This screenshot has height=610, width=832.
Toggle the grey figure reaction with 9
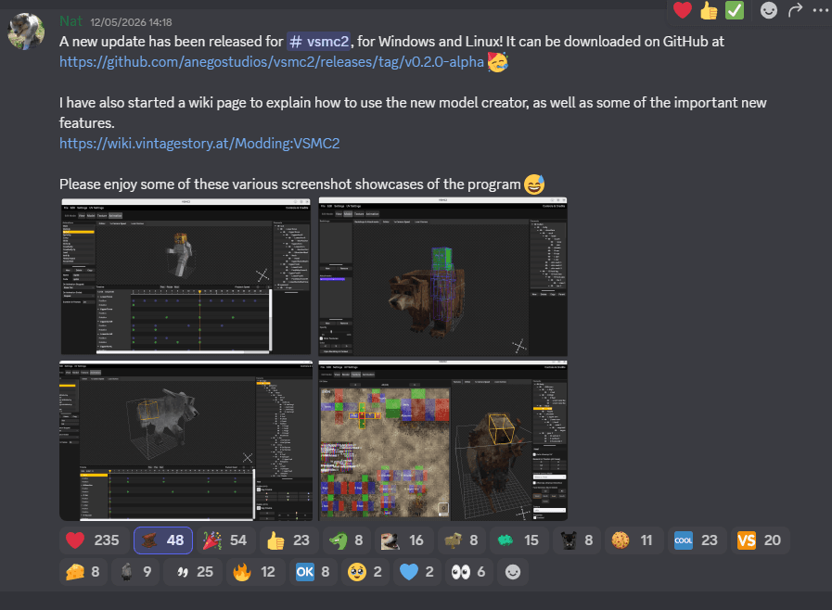(x=134, y=572)
